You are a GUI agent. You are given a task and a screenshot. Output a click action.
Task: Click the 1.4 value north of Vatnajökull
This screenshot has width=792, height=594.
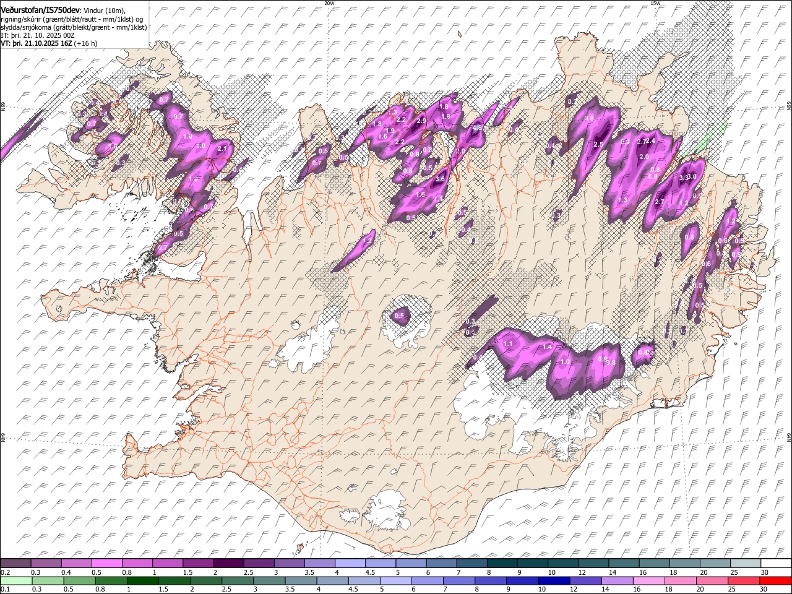(547, 347)
